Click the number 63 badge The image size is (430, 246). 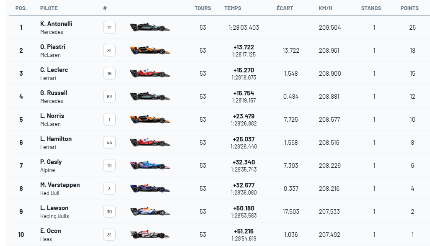pos(109,97)
